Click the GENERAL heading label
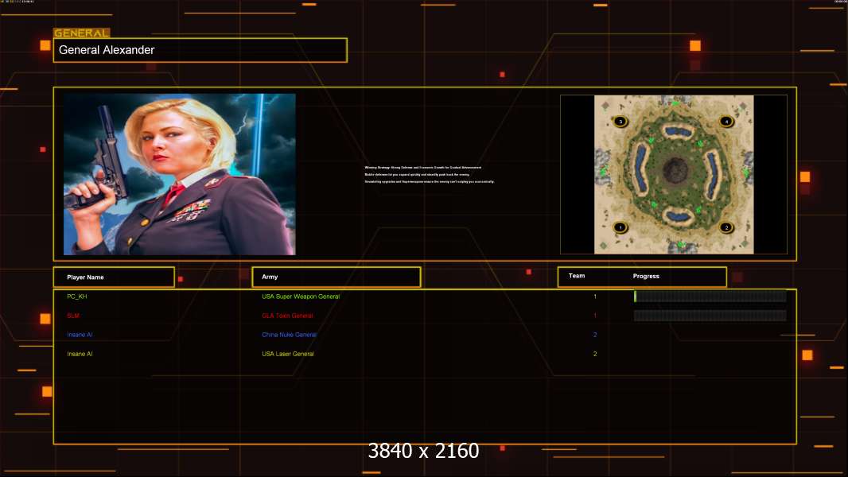The height and width of the screenshot is (477, 848). click(81, 33)
